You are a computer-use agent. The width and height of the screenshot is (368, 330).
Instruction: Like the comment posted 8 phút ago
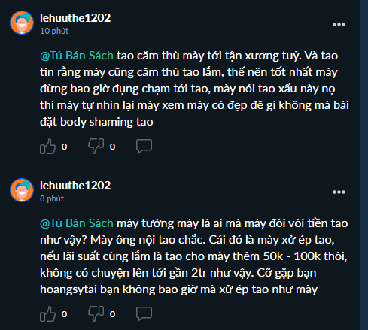[x=47, y=314]
